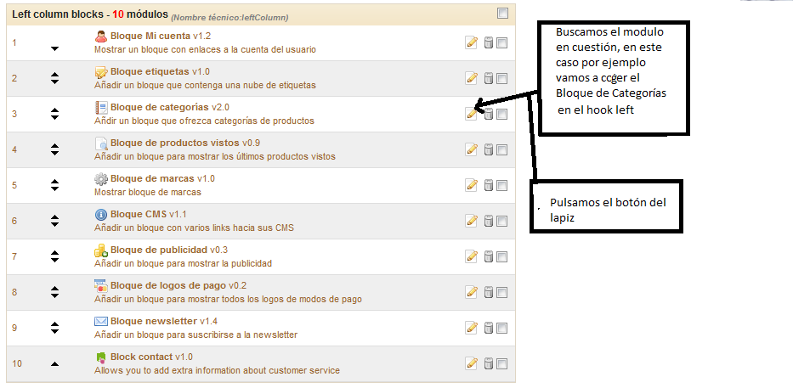Tick Bloque de productos vistos checkbox
Viewport: 793px width, 388px height.
coord(501,149)
